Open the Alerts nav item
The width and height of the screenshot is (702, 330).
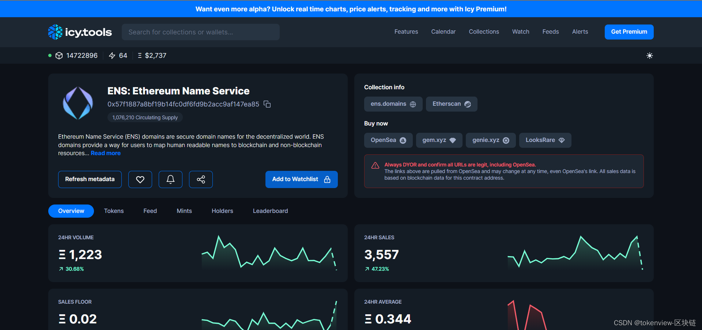click(580, 32)
